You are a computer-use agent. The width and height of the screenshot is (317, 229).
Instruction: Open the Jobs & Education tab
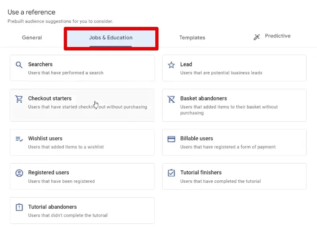111,38
